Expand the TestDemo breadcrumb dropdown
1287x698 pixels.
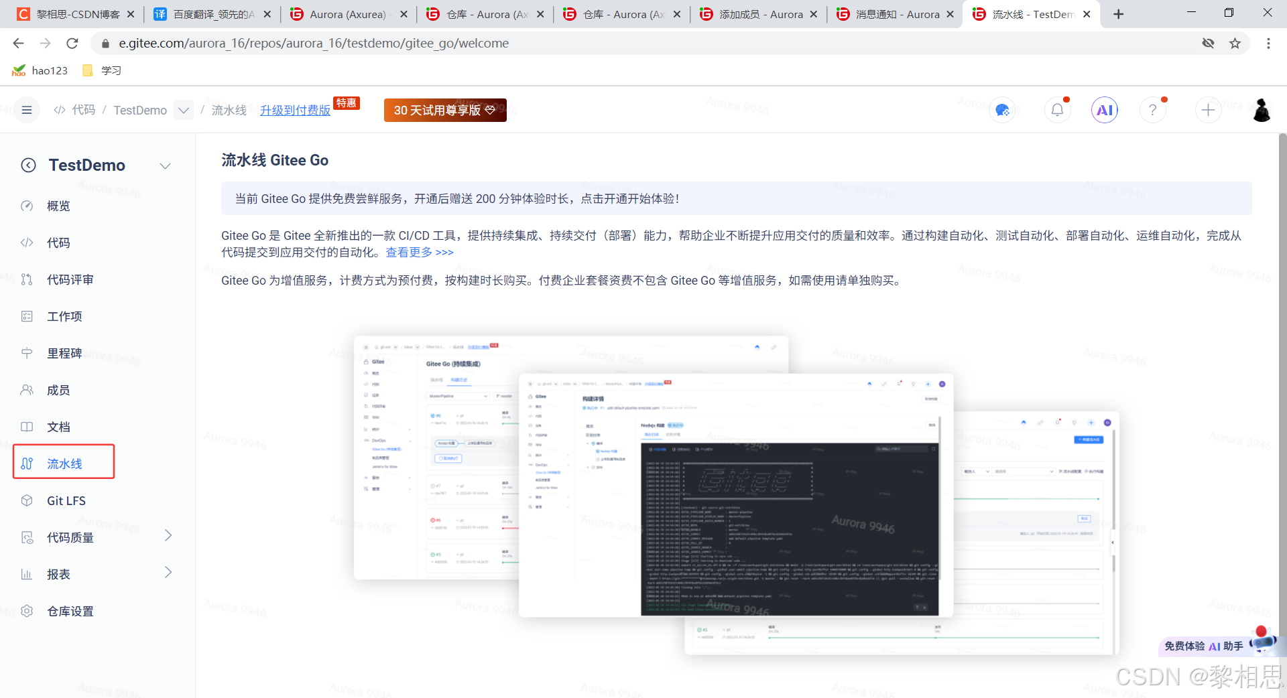pyautogui.click(x=184, y=110)
